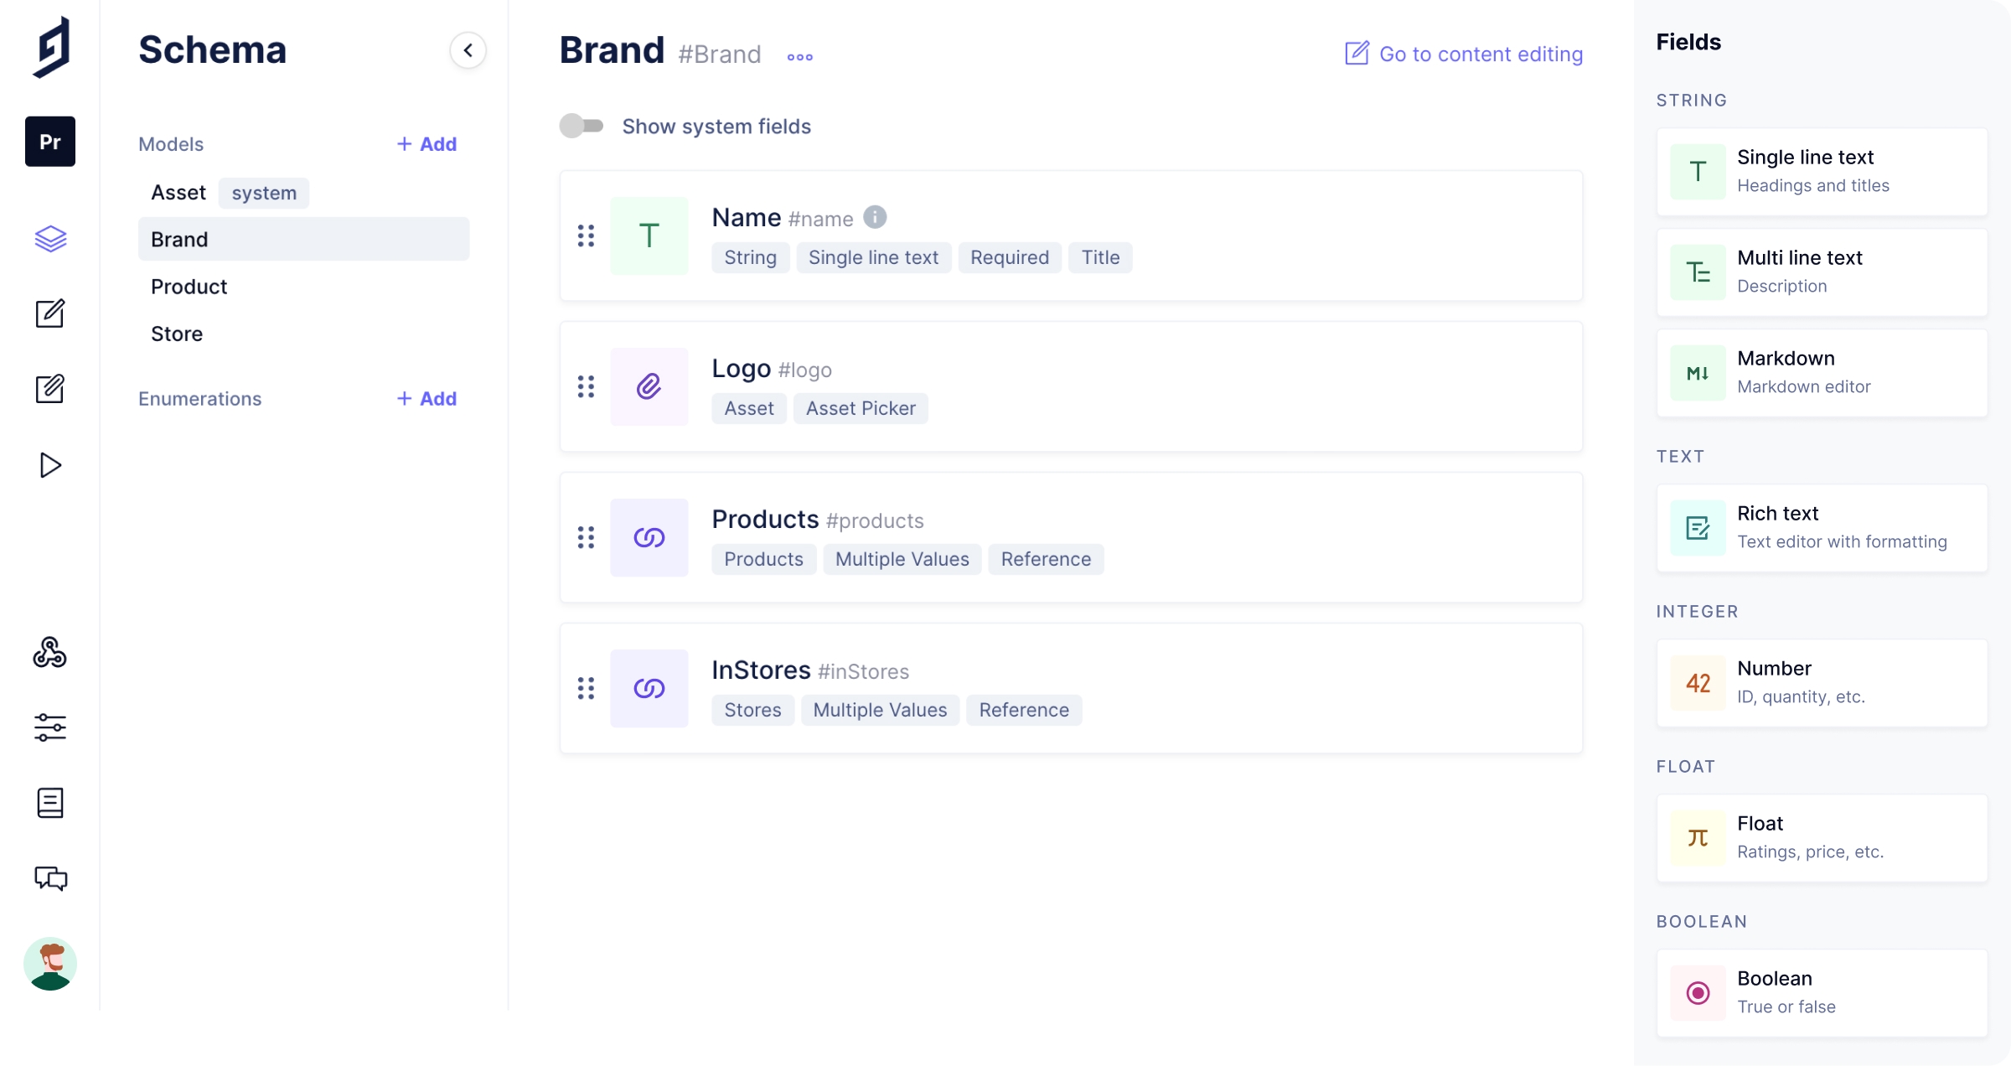The image size is (2011, 1066).
Task: Click the Logo field drag handle
Action: (x=586, y=386)
